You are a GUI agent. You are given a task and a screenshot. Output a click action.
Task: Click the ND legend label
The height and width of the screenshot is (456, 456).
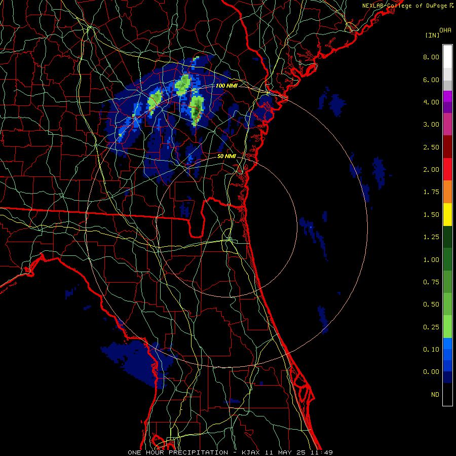pyautogui.click(x=435, y=395)
